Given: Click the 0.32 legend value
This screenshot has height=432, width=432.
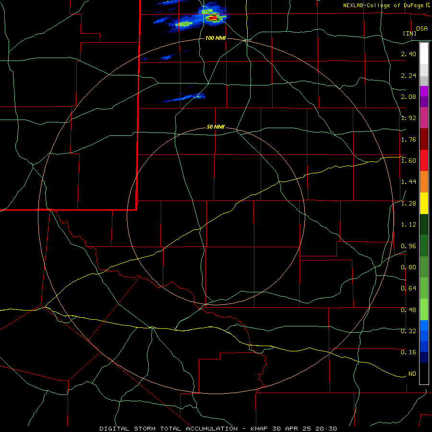Looking at the screenshot, I should [408, 331].
